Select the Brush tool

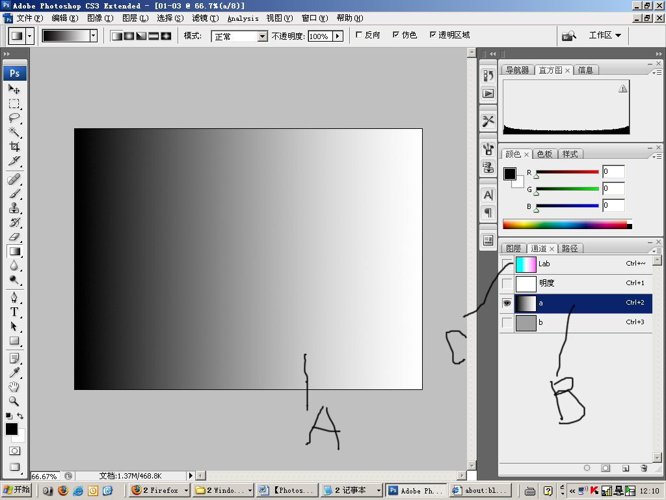tap(14, 194)
